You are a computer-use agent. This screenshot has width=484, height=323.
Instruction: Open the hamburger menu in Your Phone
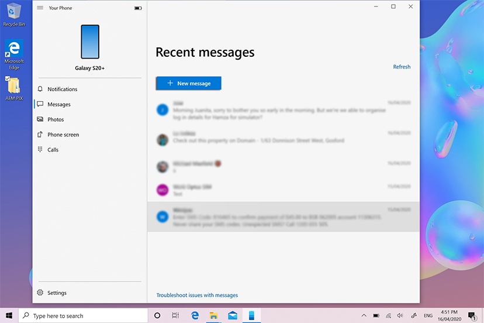pyautogui.click(x=40, y=8)
